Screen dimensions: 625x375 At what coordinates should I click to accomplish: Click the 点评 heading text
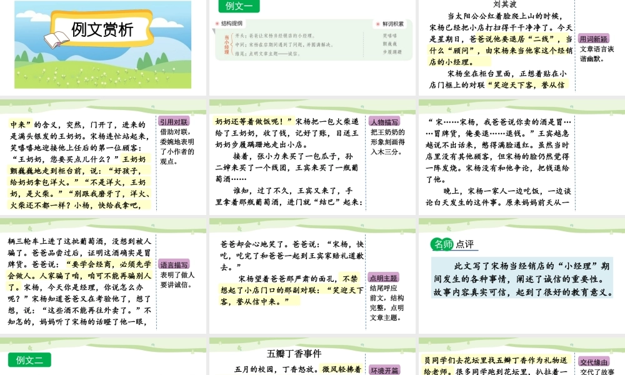pos(465,244)
